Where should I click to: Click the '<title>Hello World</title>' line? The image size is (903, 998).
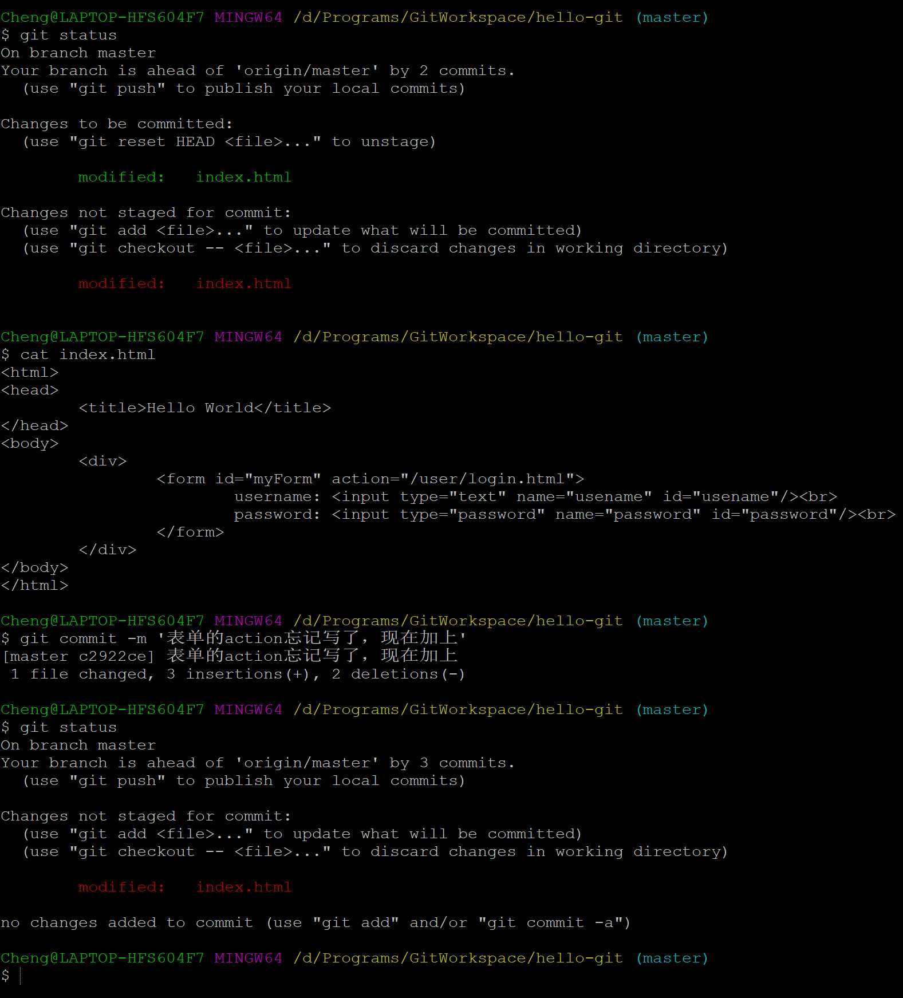click(x=205, y=408)
